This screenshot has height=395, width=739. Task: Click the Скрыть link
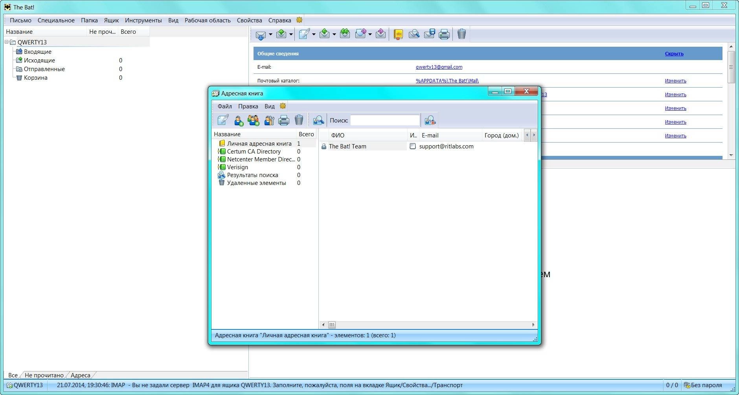pyautogui.click(x=674, y=54)
